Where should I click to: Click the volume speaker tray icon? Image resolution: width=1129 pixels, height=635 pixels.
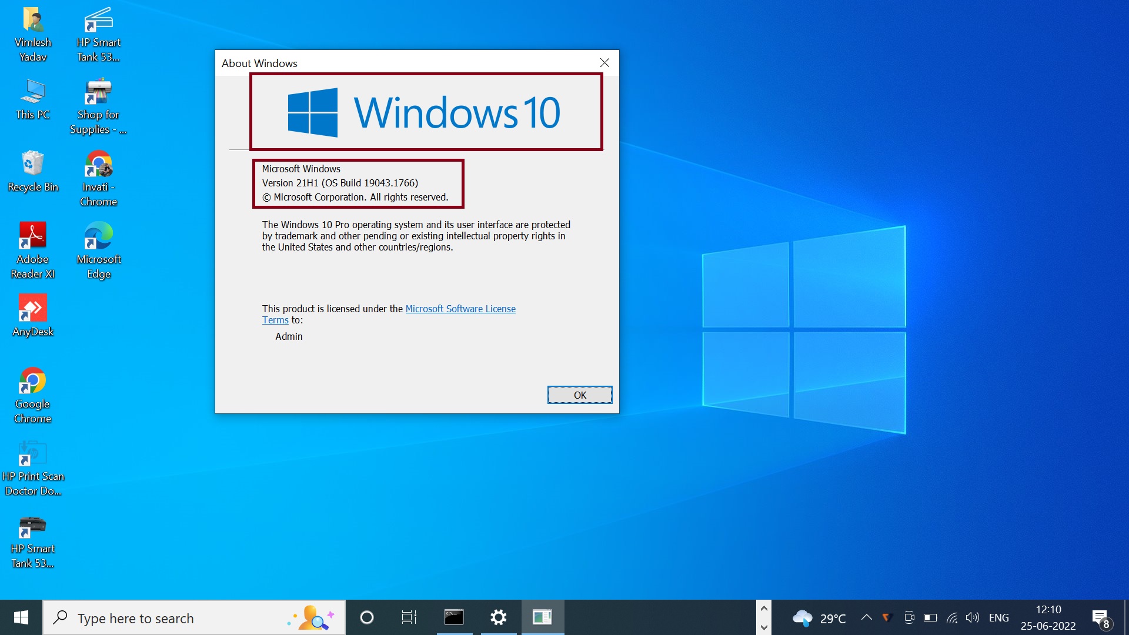[972, 617]
